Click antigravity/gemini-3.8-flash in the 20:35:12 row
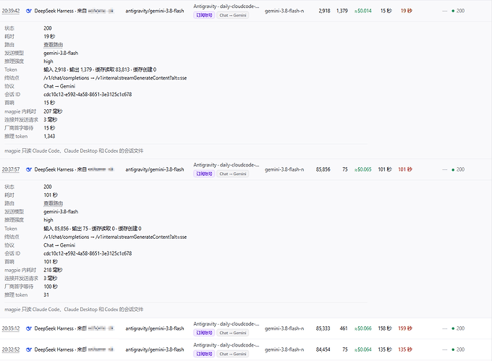The height and width of the screenshot is (361, 492). [155, 328]
